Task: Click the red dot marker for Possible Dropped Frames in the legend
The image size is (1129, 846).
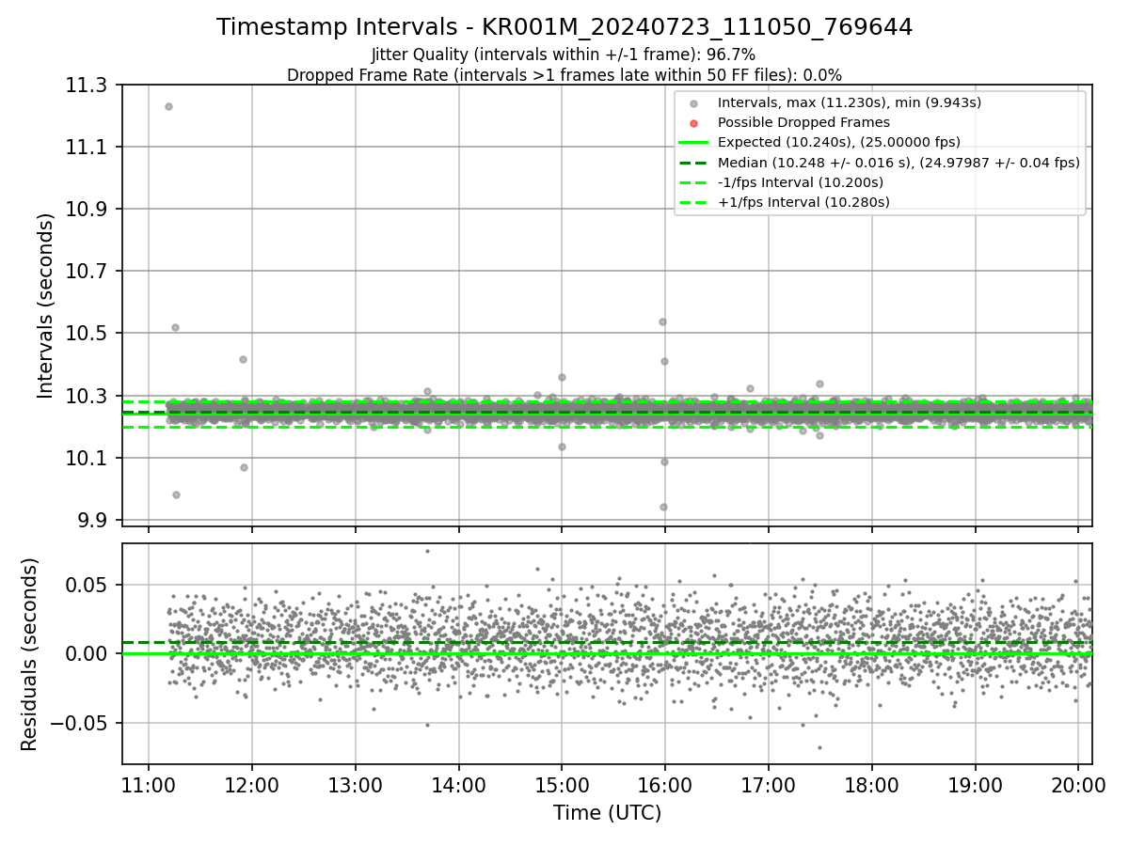Action: point(693,123)
